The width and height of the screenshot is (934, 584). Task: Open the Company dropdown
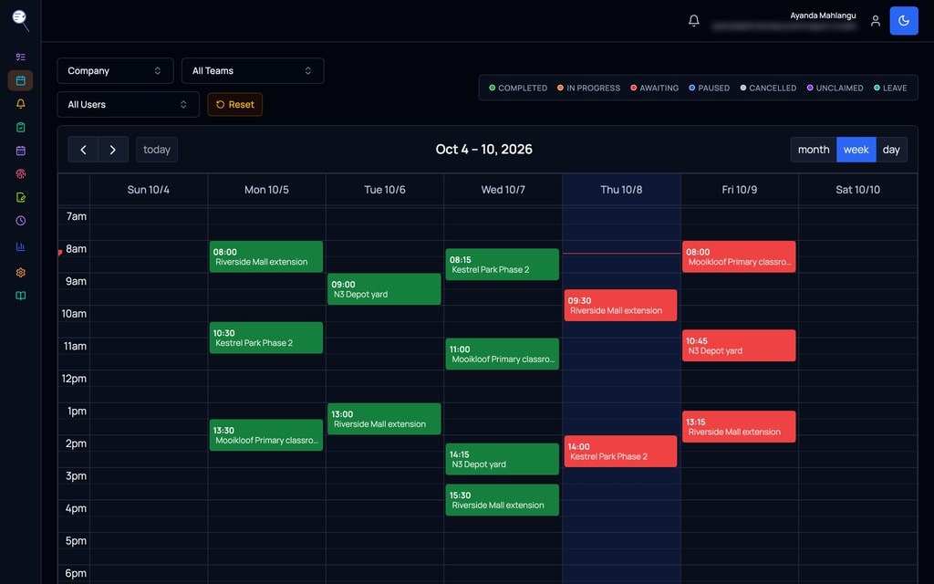115,71
